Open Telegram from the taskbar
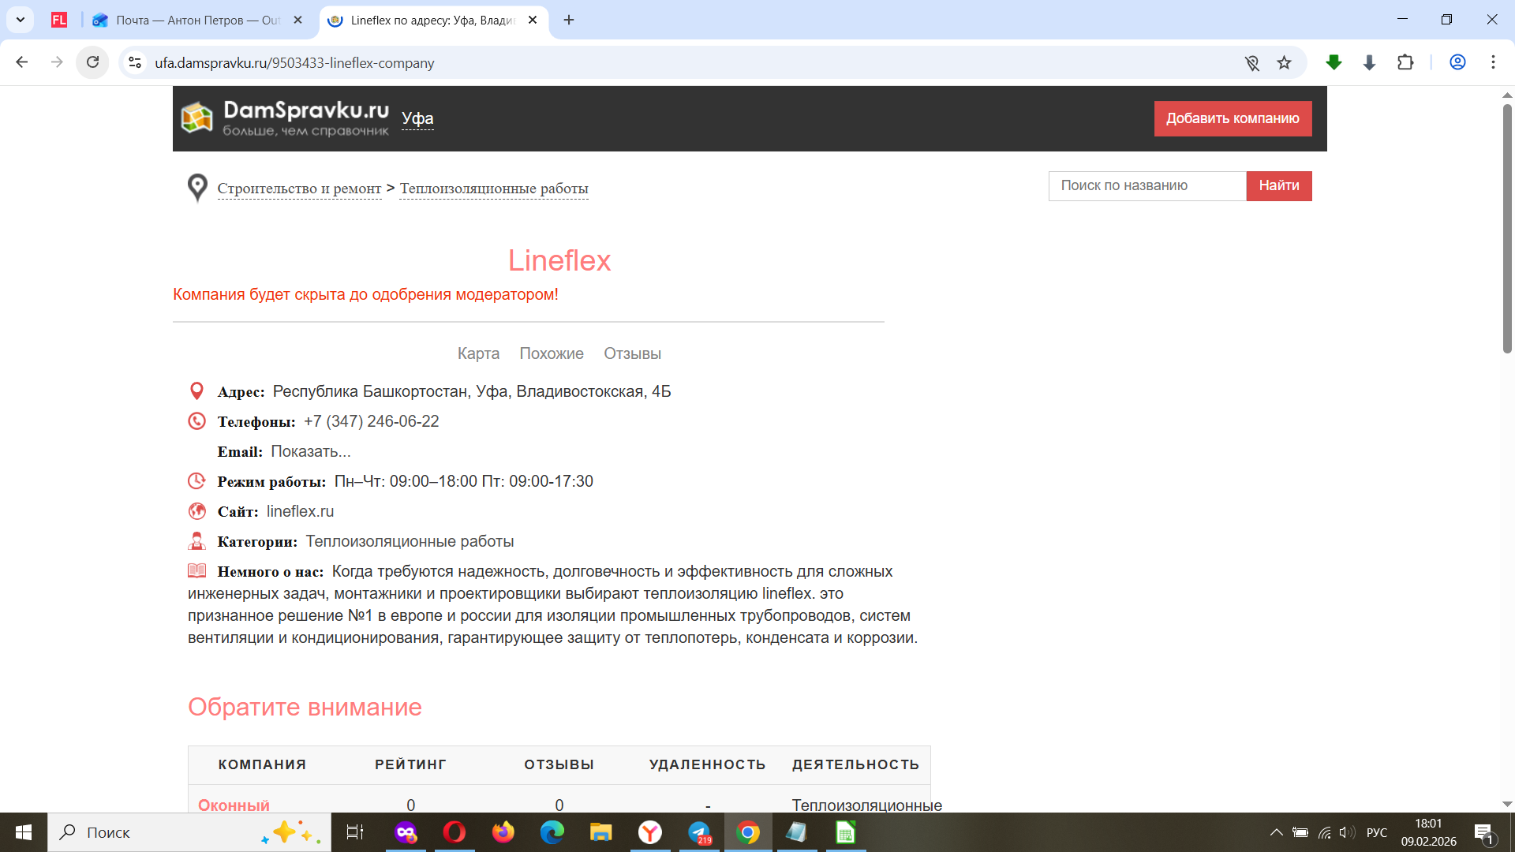1515x852 pixels. (699, 832)
